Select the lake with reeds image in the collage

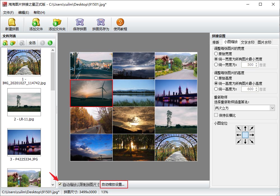point(134,93)
